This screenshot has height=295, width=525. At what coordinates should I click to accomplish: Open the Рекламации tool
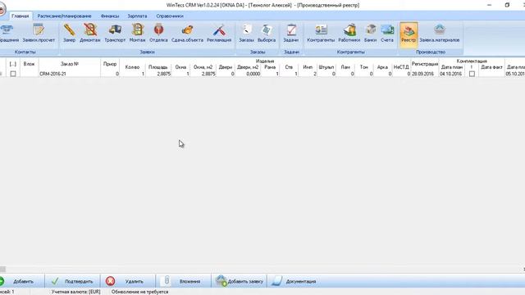pyautogui.click(x=219, y=33)
